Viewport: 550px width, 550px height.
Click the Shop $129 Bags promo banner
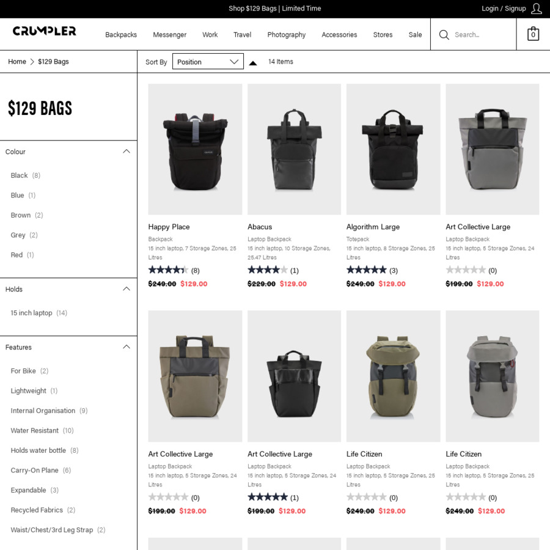click(x=274, y=9)
